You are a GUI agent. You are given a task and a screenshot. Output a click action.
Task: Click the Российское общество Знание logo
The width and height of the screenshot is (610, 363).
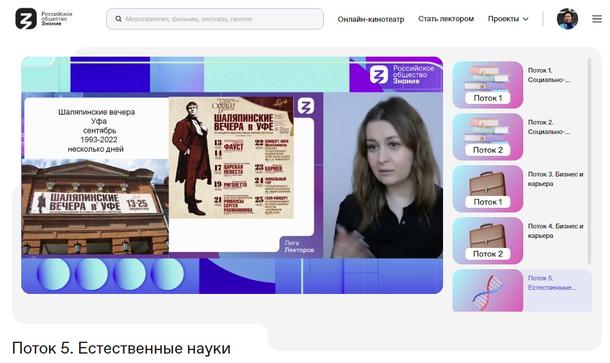tap(44, 19)
